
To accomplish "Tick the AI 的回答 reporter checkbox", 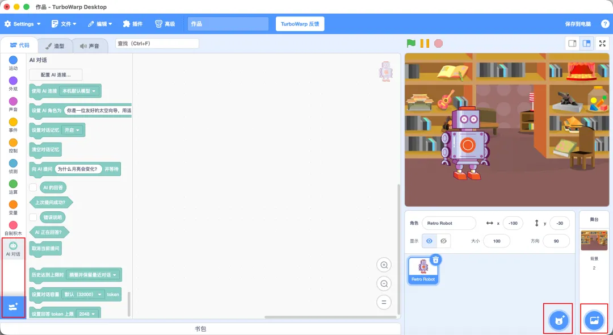I will (x=33, y=187).
